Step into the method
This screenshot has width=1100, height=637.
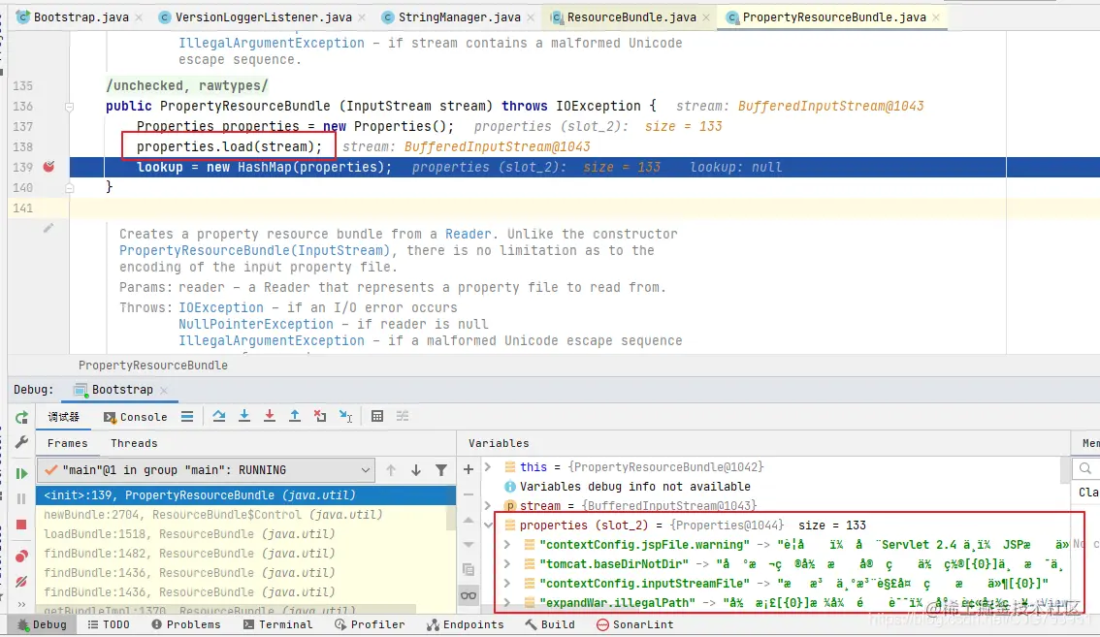(244, 417)
